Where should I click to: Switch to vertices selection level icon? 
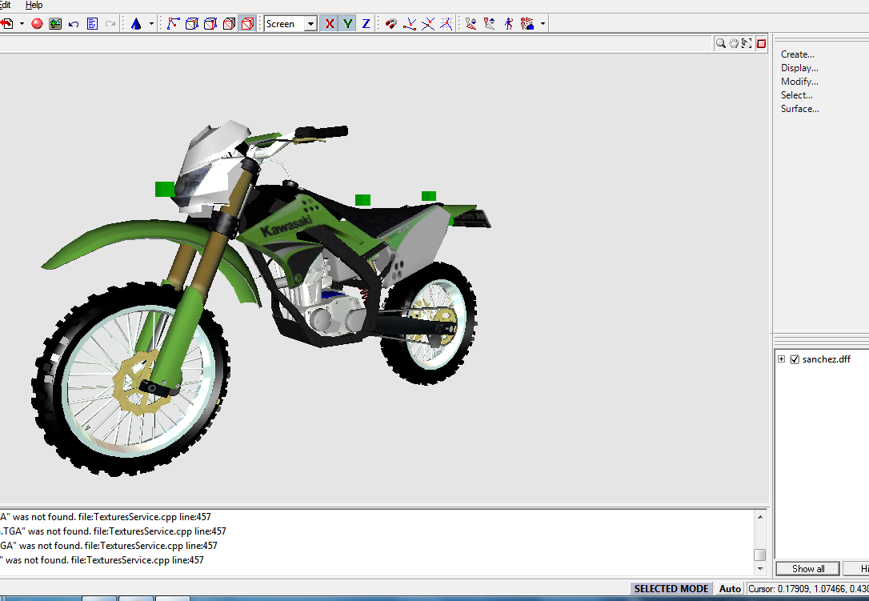click(x=174, y=24)
